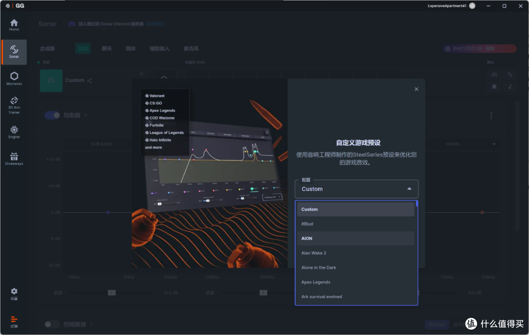Click the green gamepad preset tile
The height and width of the screenshot is (335, 529).
point(51,81)
